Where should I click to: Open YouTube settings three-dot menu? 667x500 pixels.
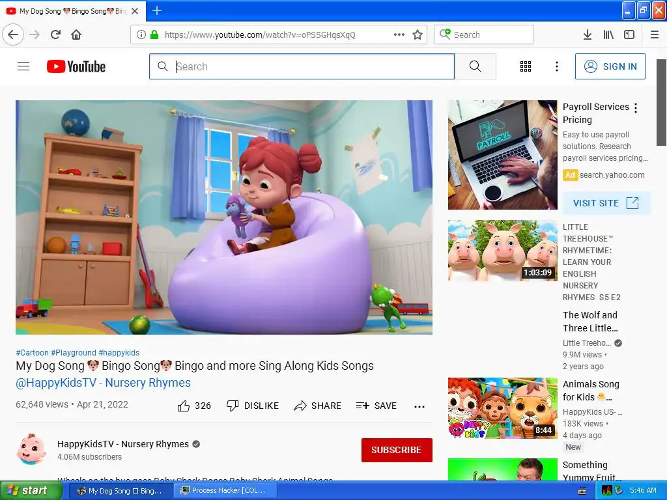(x=557, y=66)
